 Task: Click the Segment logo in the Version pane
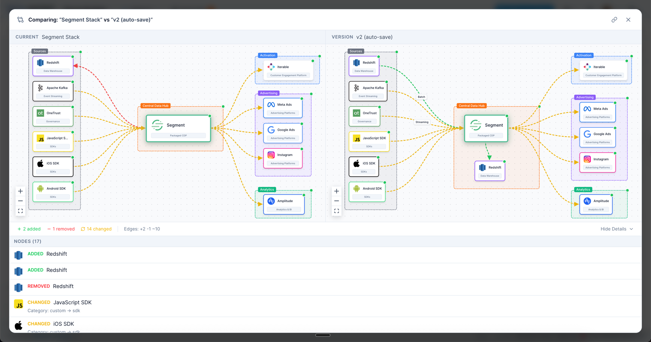(476, 125)
